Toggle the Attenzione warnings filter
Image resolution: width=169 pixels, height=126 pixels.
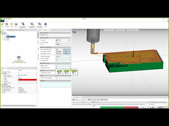pyautogui.click(x=97, y=100)
